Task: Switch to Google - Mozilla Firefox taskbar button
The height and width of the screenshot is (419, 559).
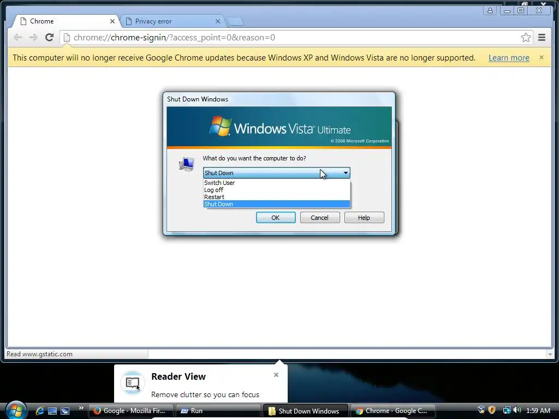Action: coord(130,411)
